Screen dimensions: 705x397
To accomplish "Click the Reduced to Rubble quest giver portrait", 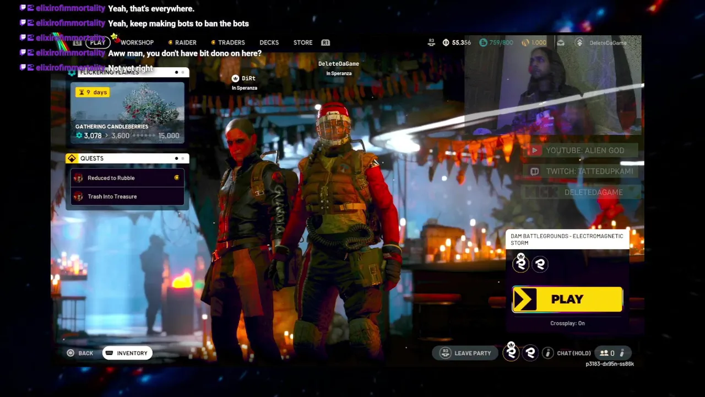I will [78, 178].
